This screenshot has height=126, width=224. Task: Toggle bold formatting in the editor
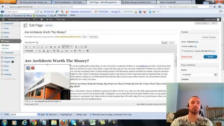[26, 47]
